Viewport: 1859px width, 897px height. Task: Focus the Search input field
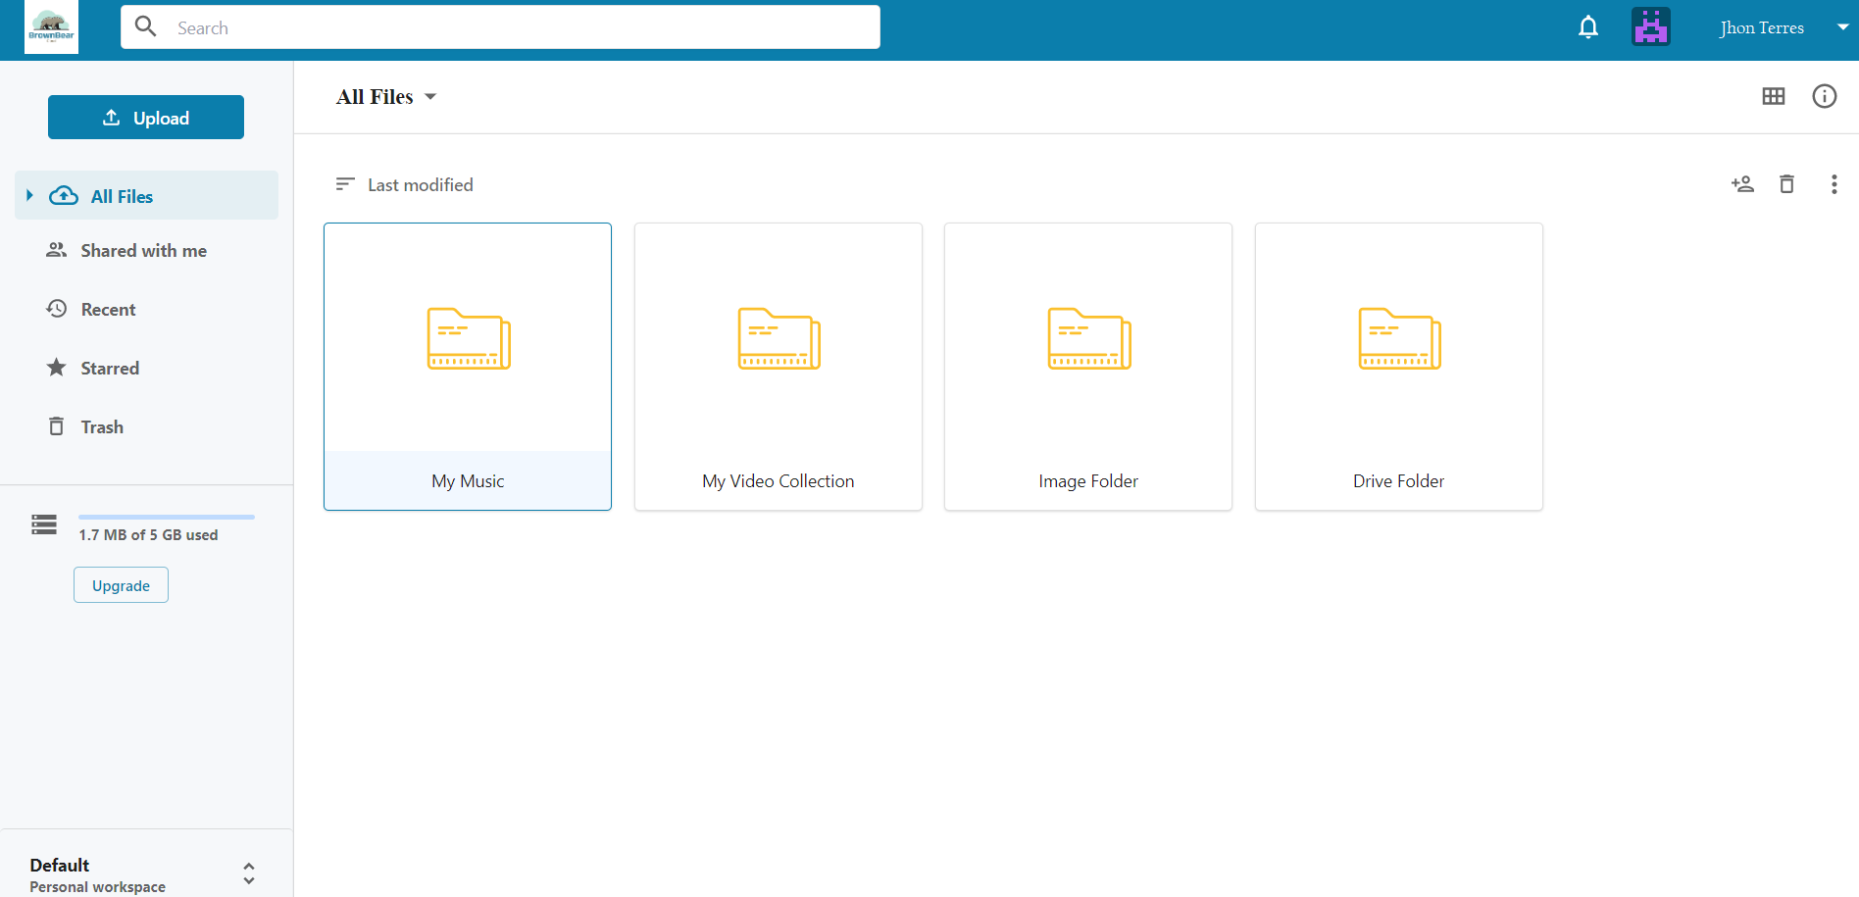pyautogui.click(x=500, y=27)
